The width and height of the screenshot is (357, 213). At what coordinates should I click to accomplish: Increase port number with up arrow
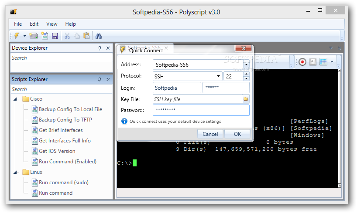(246, 74)
